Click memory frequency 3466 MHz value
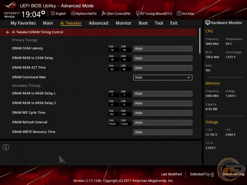The width and height of the screenshot is (247, 185). click(212, 96)
